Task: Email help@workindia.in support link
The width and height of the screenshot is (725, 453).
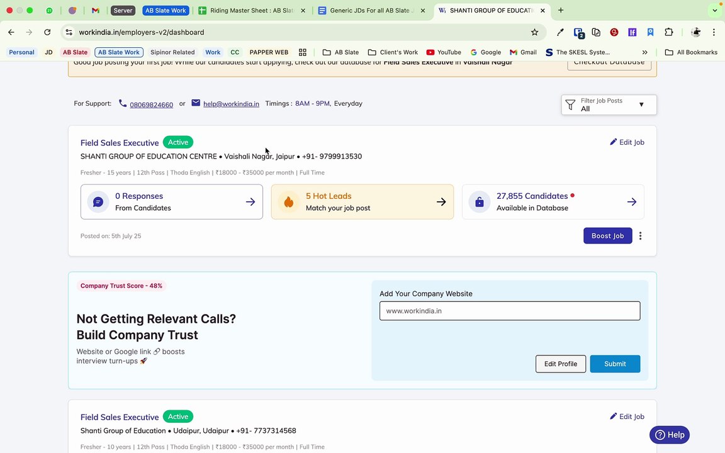Action: coord(231,104)
